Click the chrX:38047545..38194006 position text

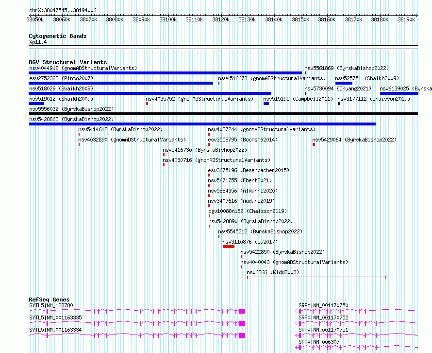(x=63, y=11)
